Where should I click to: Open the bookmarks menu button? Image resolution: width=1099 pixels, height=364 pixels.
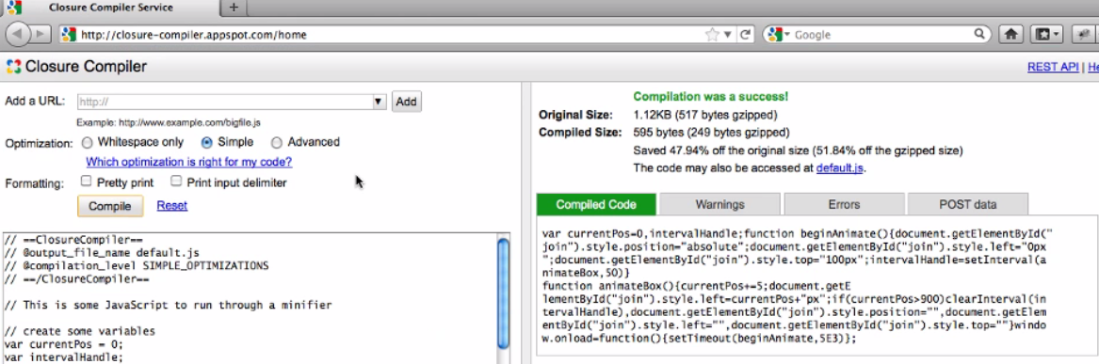coord(1047,34)
